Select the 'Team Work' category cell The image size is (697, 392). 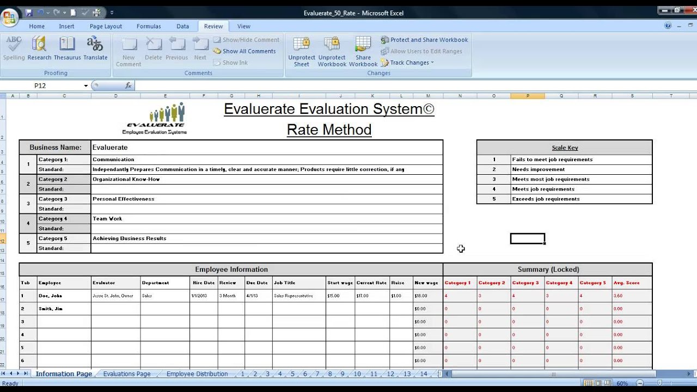click(267, 219)
